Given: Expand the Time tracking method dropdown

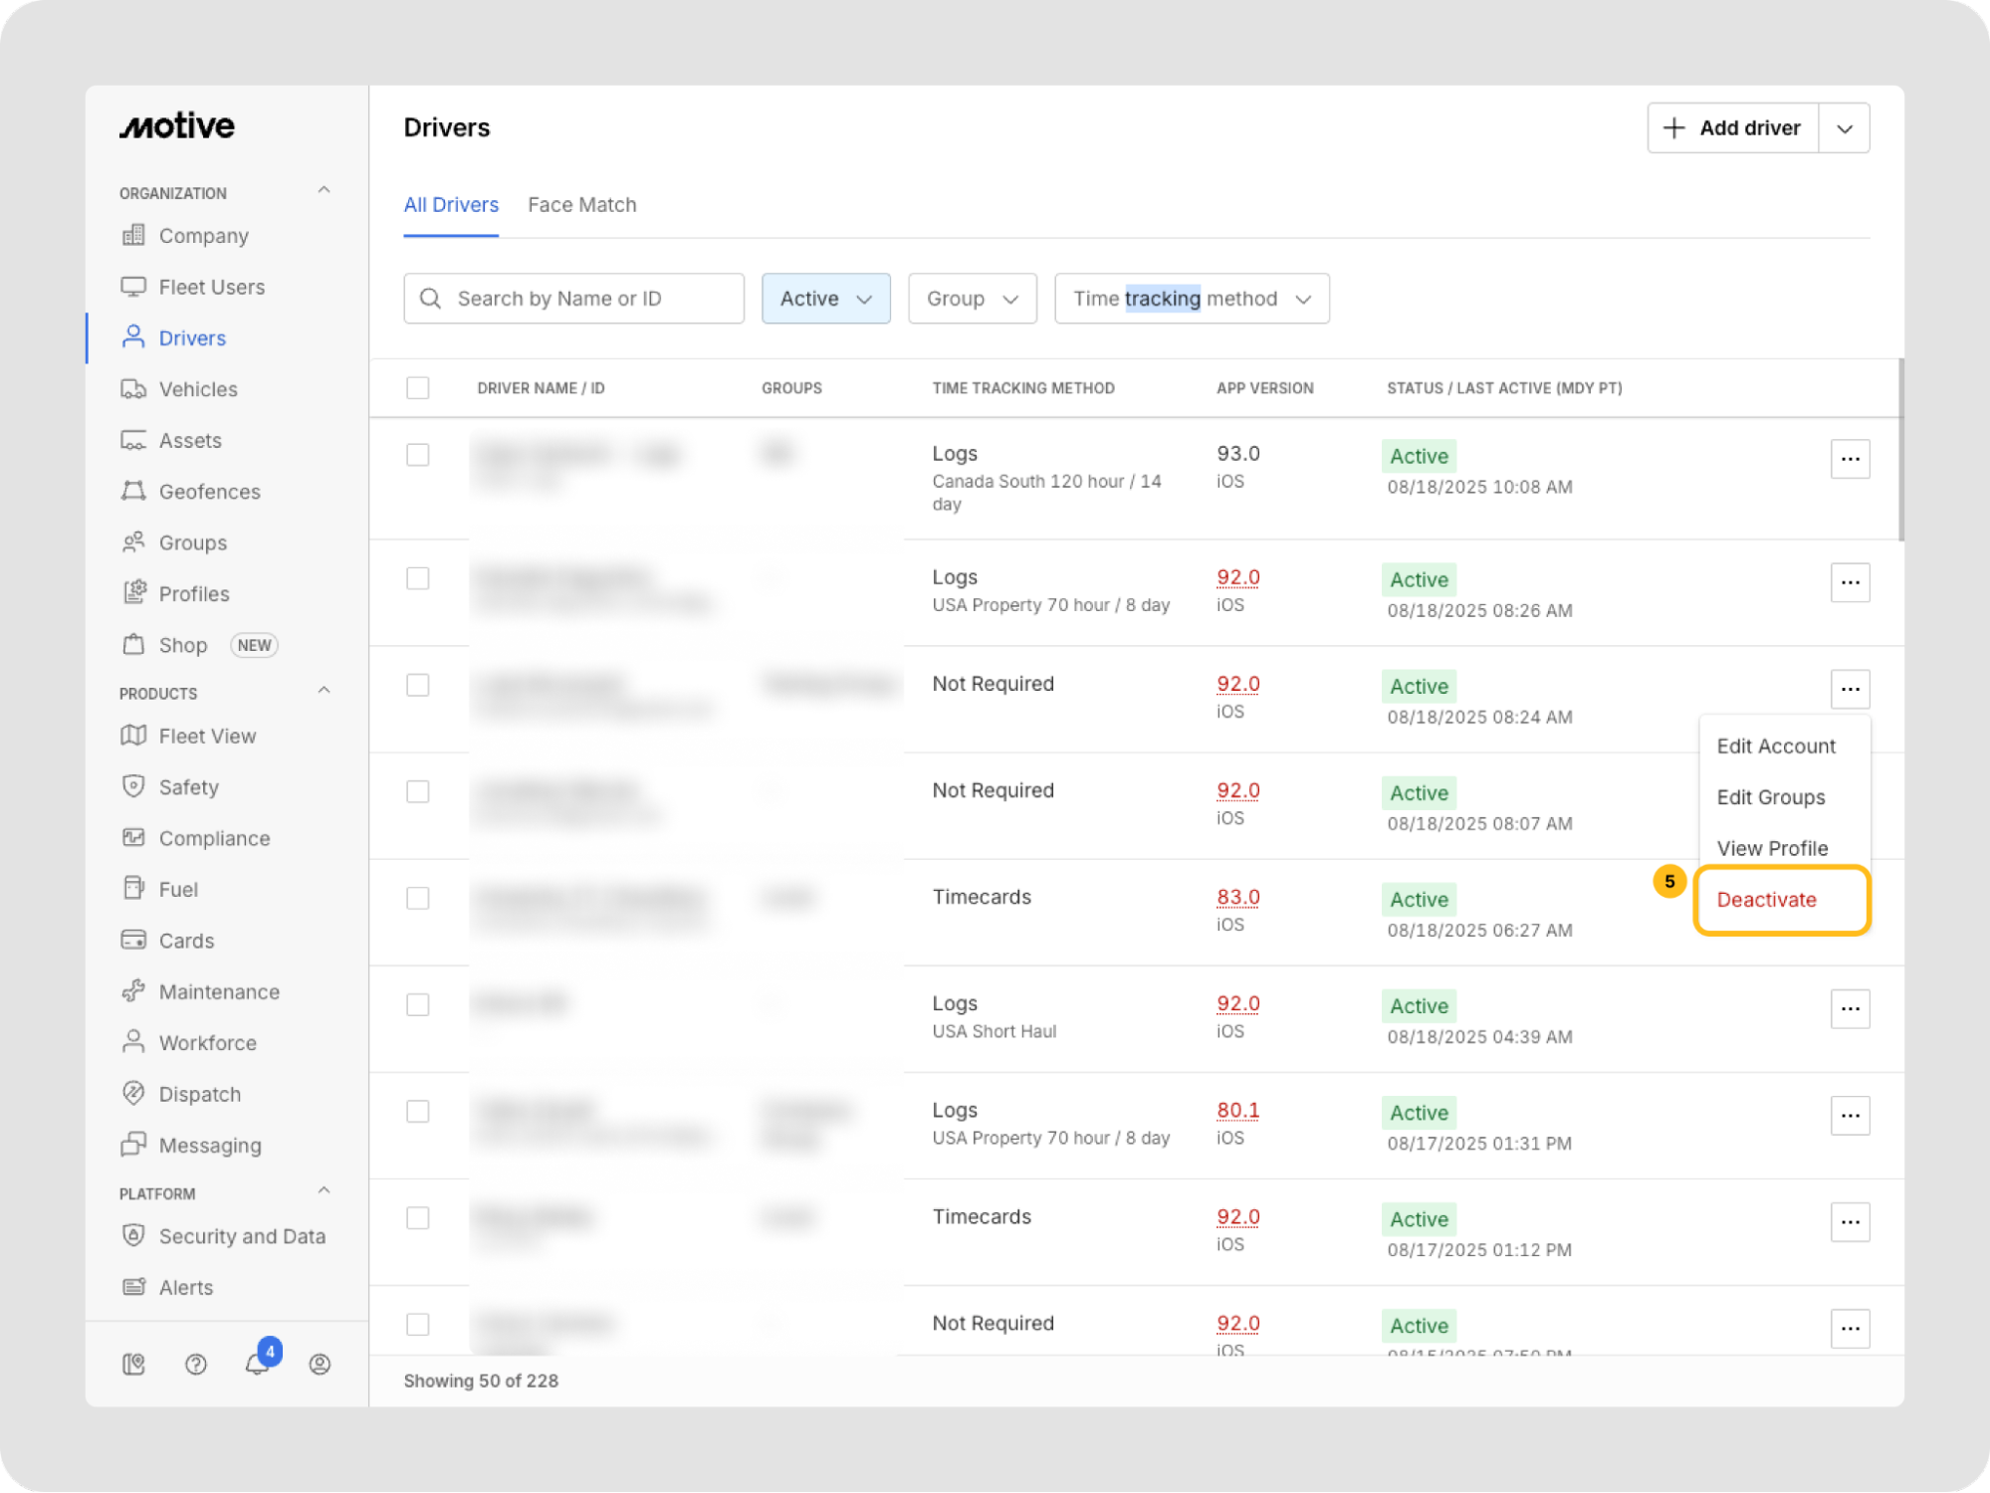Looking at the screenshot, I should coord(1191,299).
